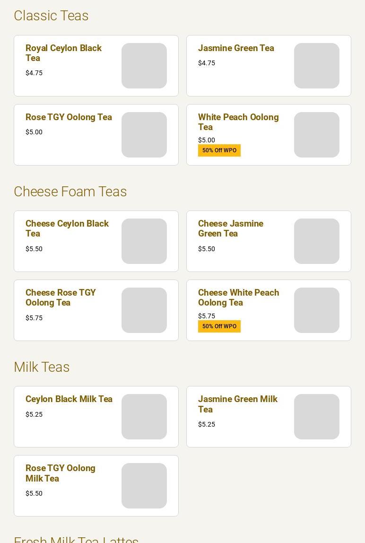Click the Royal Ceylon Black Tea image placeholder
Viewport: 365px width, 543px height.
(144, 66)
